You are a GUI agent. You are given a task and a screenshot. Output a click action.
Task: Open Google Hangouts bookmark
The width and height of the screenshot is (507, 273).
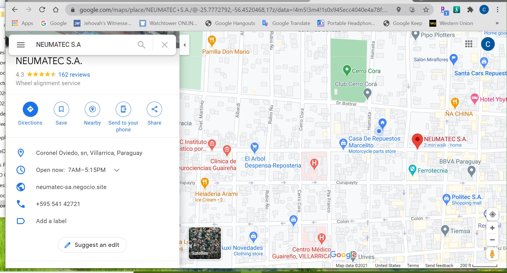[230, 23]
